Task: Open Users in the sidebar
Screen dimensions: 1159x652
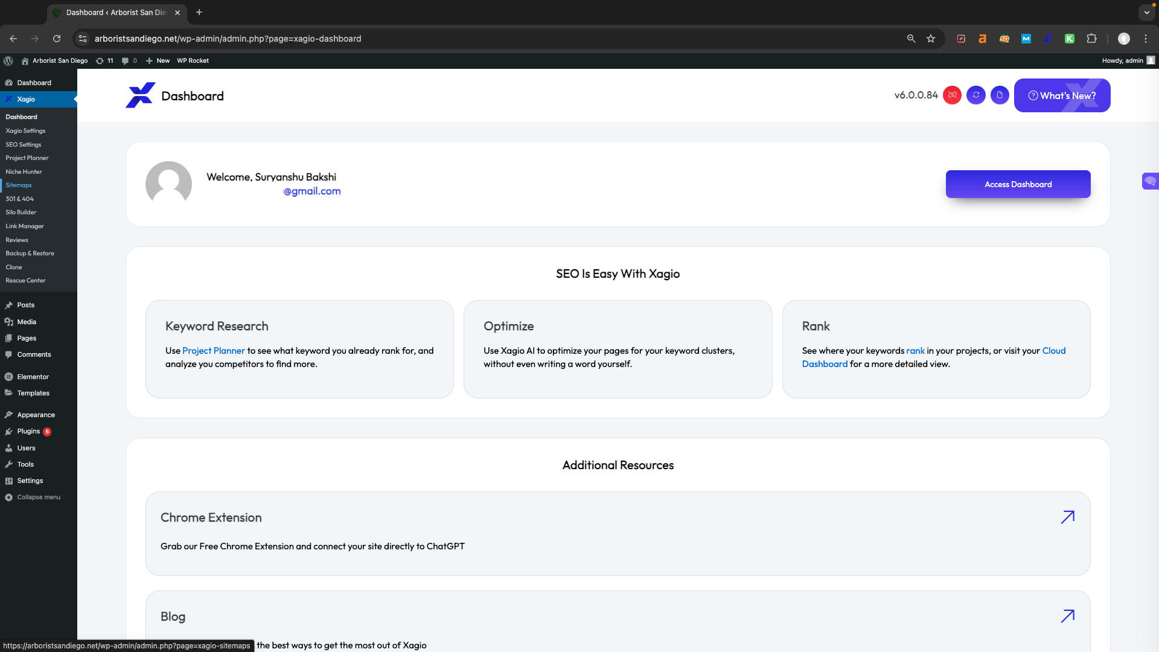Action: [x=39, y=448]
